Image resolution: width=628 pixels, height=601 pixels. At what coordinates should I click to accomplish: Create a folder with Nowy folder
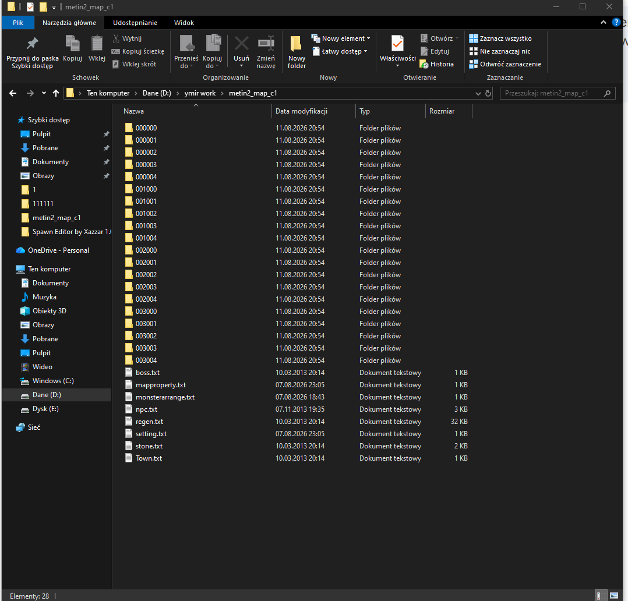297,52
